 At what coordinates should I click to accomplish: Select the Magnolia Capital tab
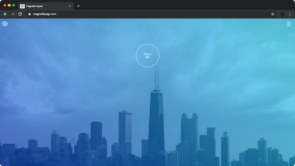[x=46, y=6]
